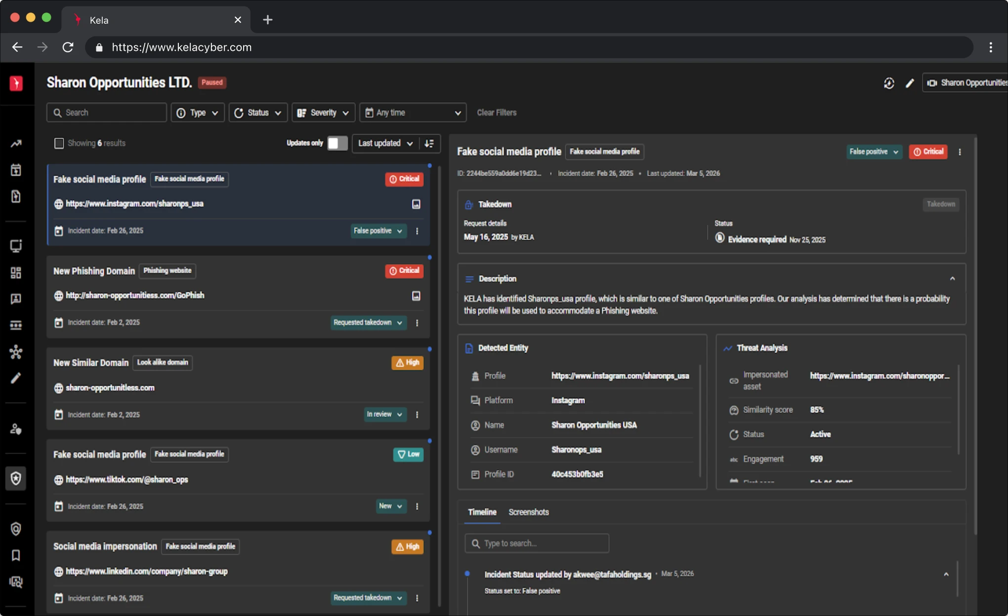Select the Kela browser tab

pos(156,20)
